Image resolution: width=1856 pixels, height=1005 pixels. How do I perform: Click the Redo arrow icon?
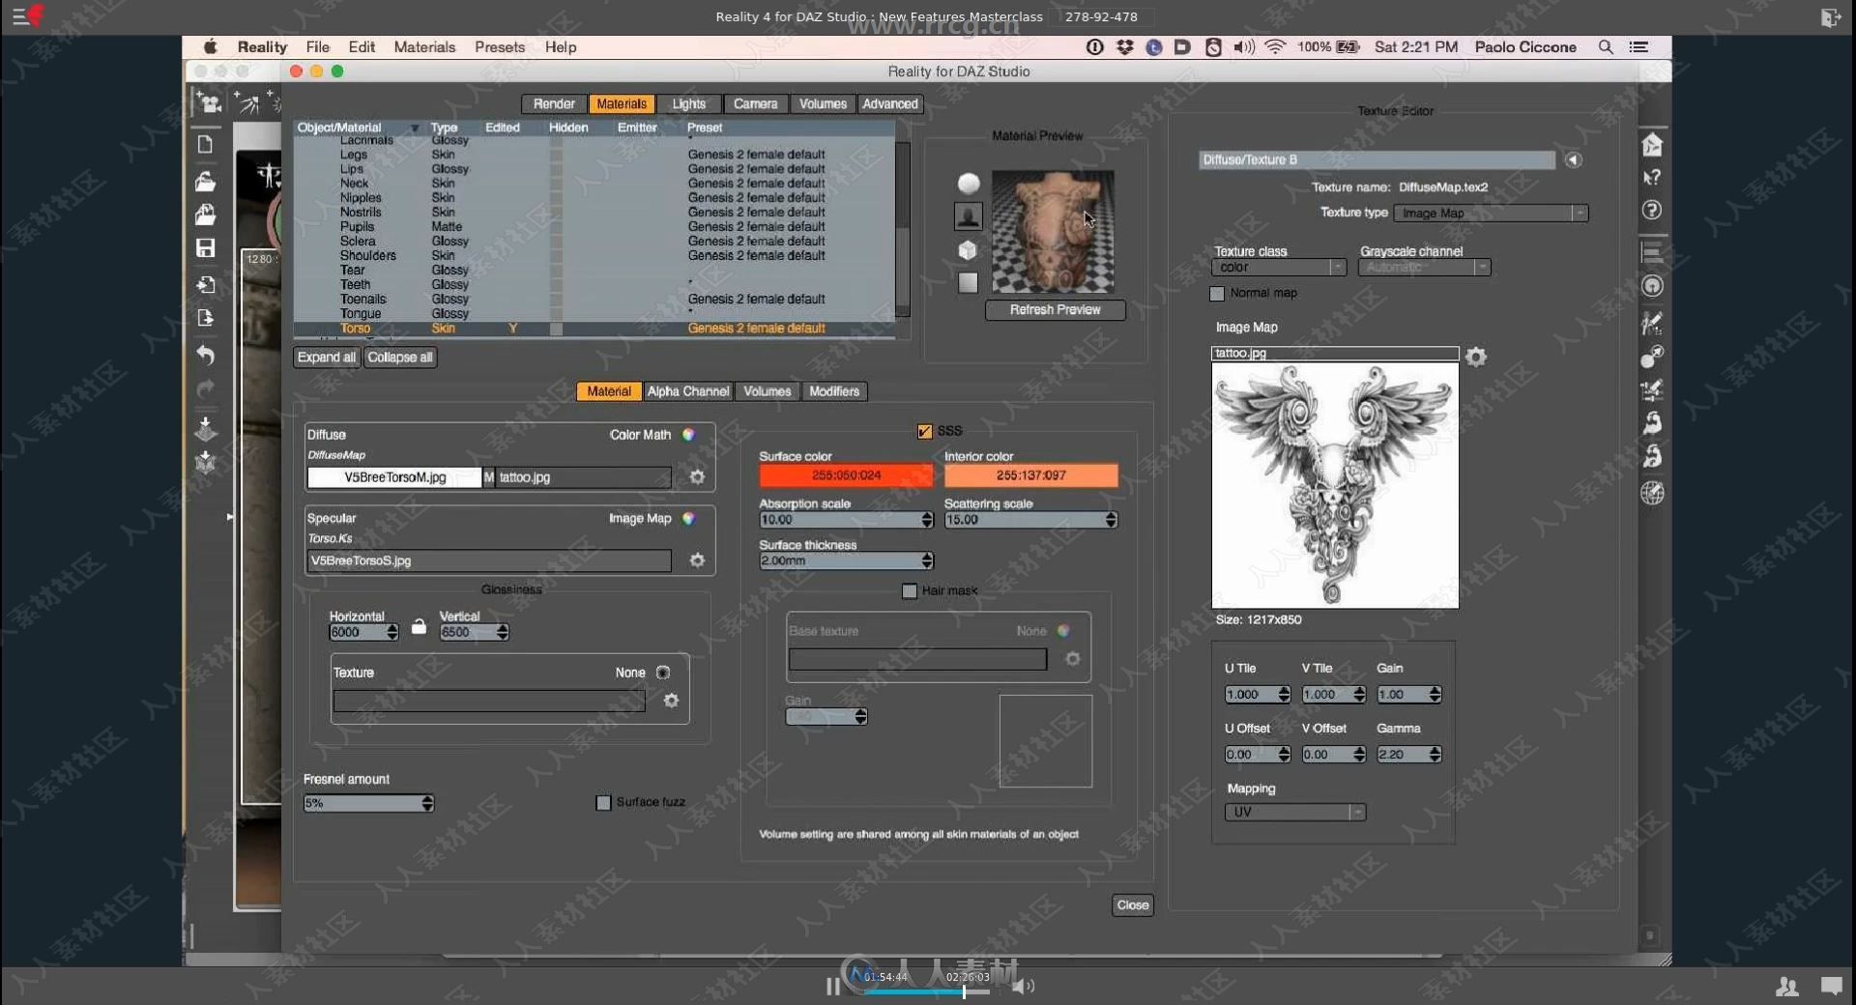click(x=205, y=388)
